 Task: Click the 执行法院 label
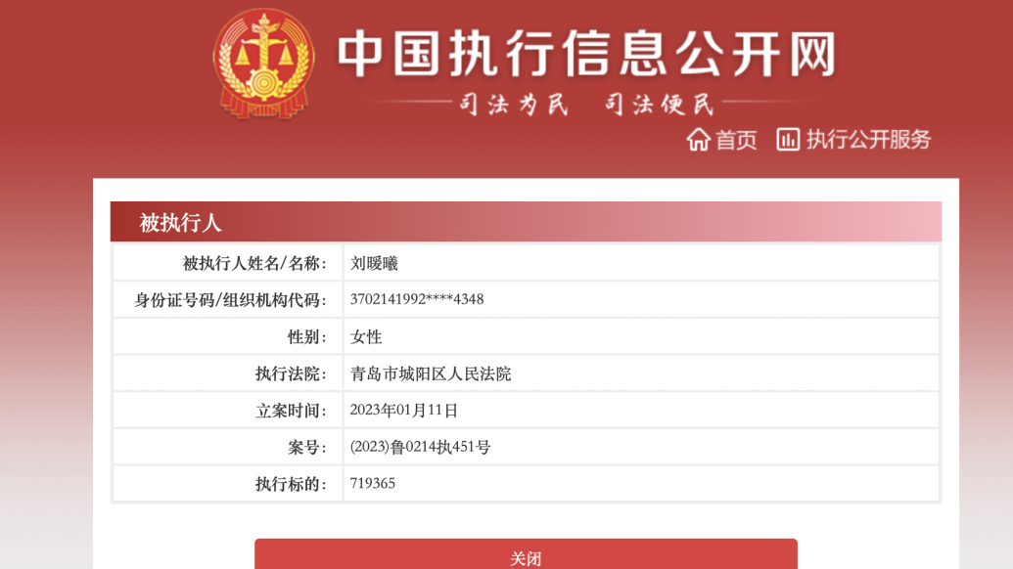(x=292, y=373)
